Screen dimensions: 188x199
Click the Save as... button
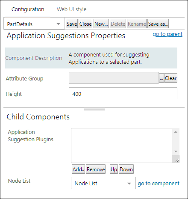click(158, 24)
